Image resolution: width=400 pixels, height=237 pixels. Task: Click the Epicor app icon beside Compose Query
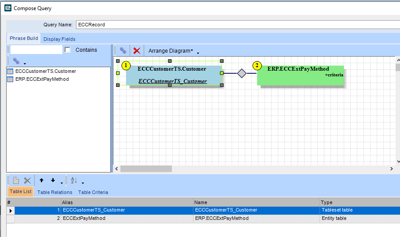click(8, 8)
